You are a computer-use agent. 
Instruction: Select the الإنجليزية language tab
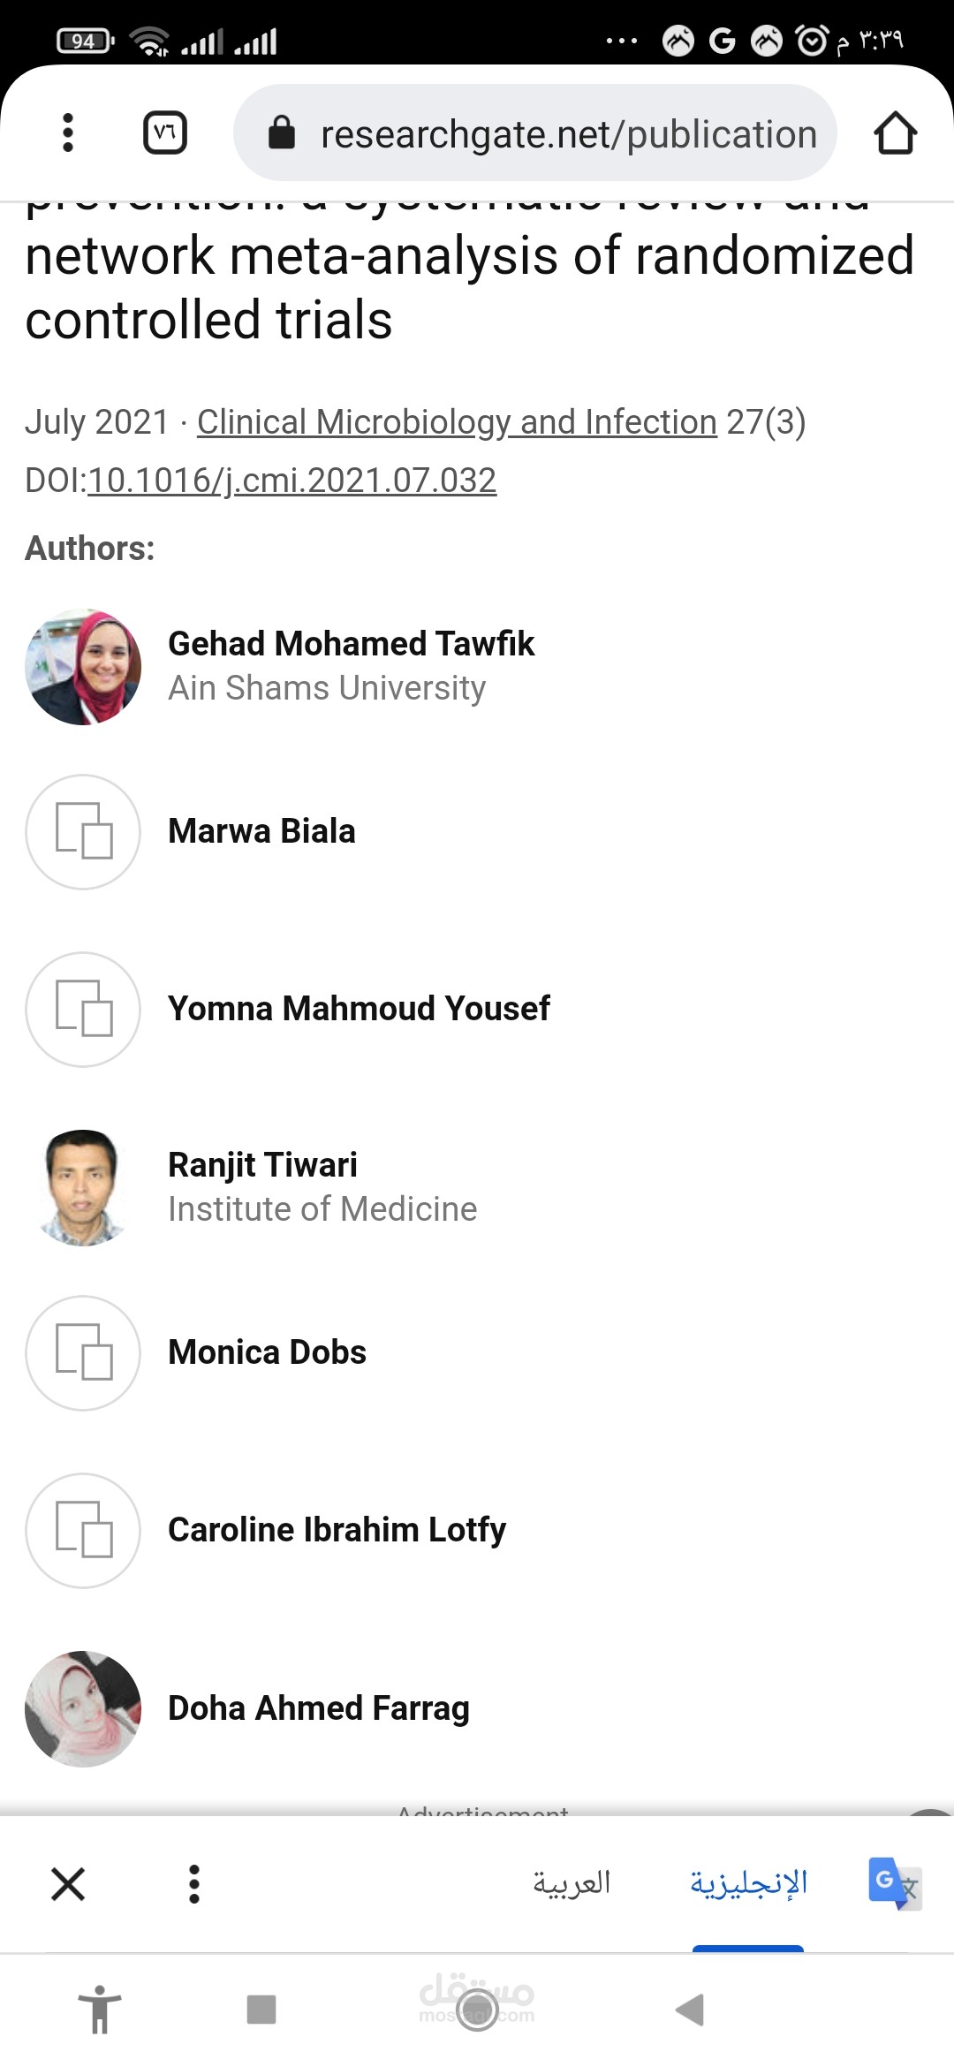[x=748, y=1883]
